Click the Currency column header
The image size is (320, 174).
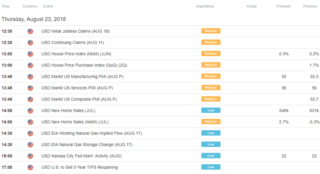30,6
